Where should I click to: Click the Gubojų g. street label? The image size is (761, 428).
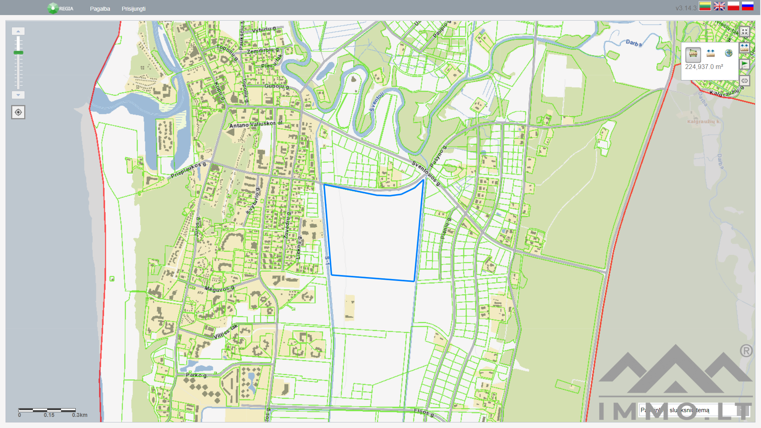[x=277, y=86]
